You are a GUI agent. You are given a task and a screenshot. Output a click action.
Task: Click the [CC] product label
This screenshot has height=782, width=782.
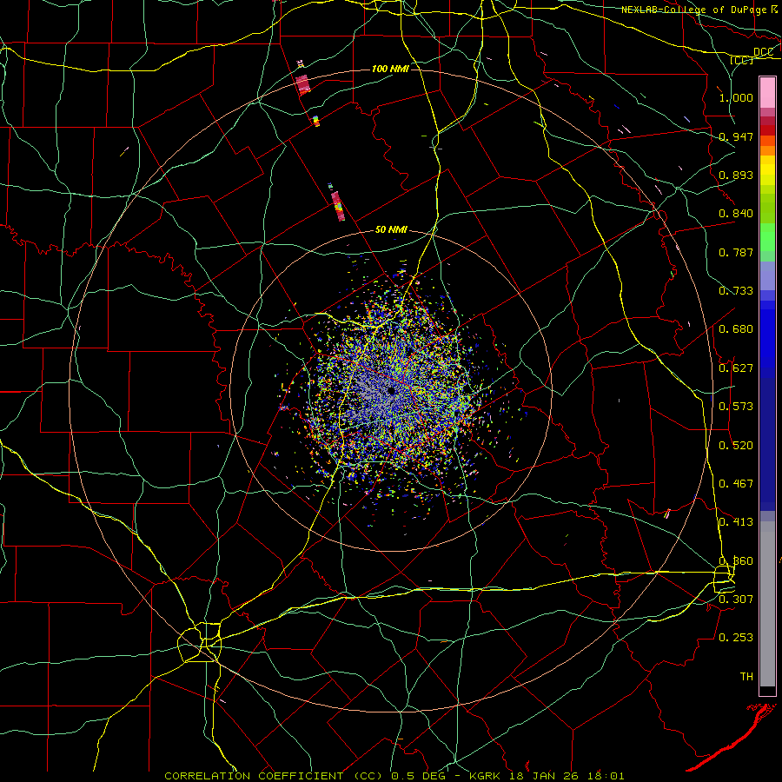coord(742,60)
